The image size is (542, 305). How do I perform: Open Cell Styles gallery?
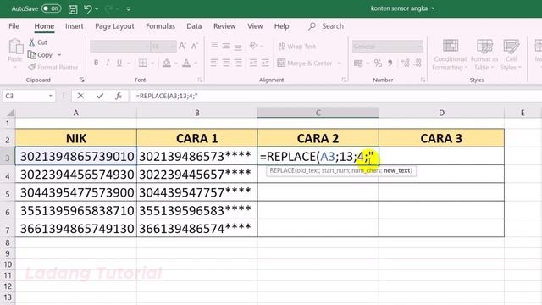[511, 54]
